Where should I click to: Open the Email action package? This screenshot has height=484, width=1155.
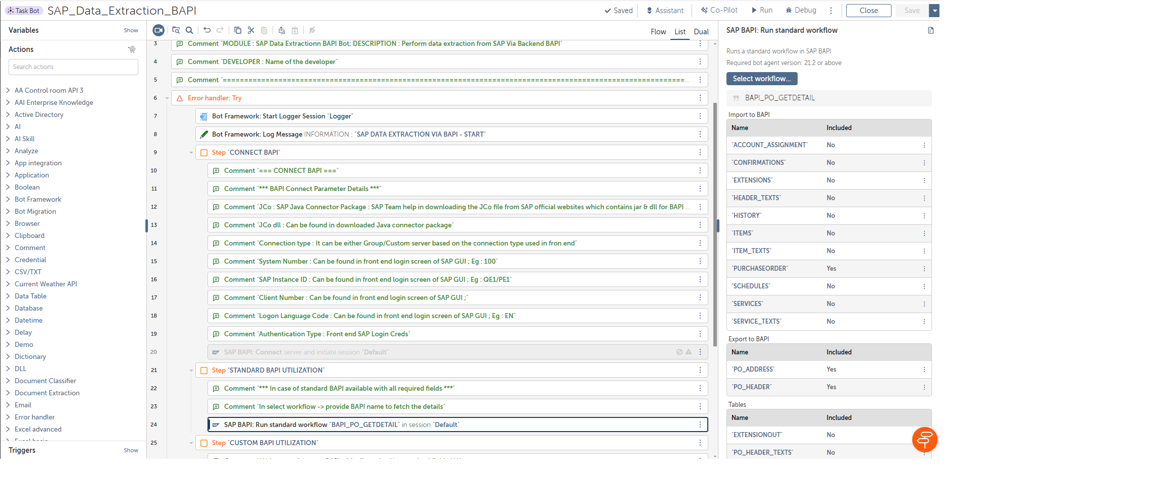[23, 405]
